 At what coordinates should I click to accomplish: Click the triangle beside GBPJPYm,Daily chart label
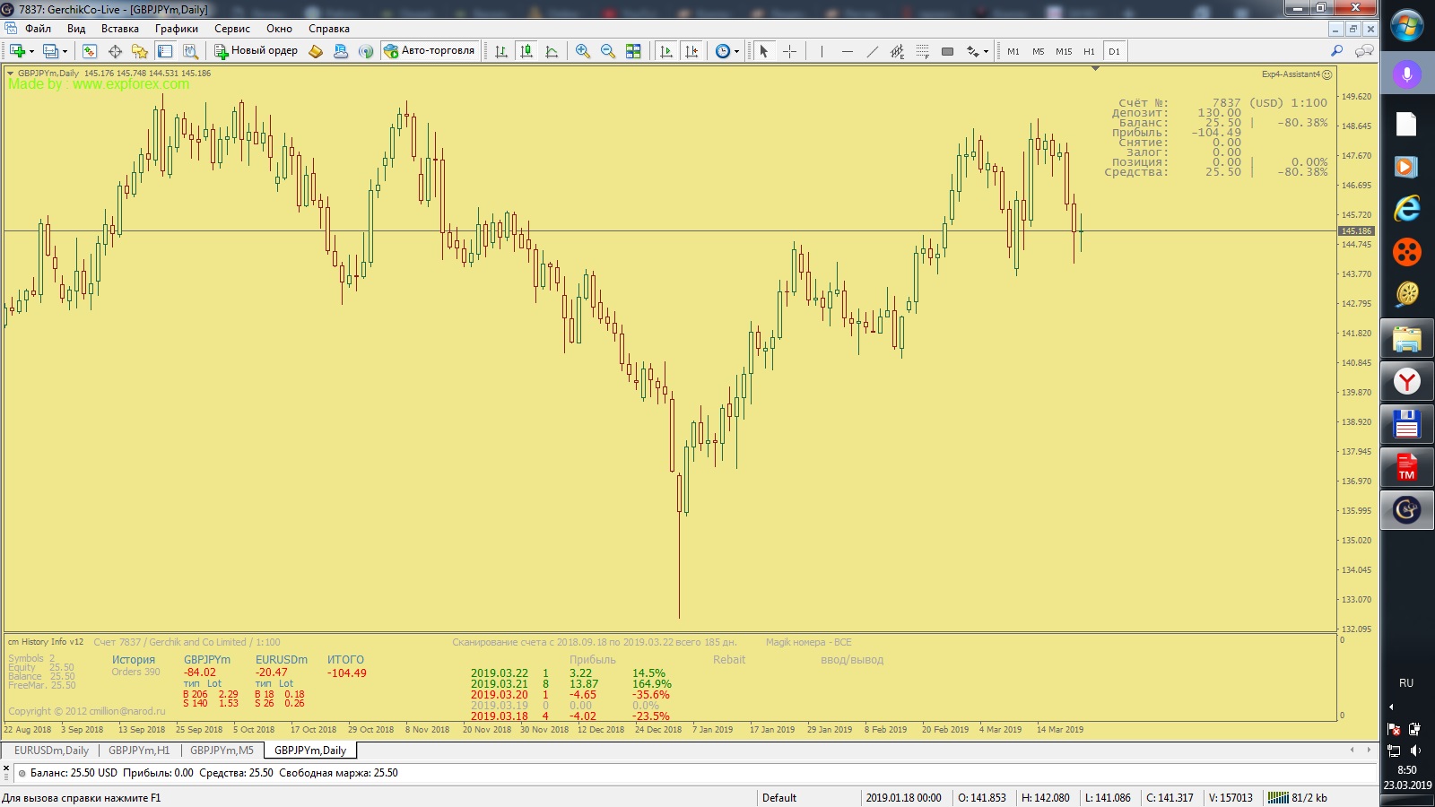pos(11,74)
